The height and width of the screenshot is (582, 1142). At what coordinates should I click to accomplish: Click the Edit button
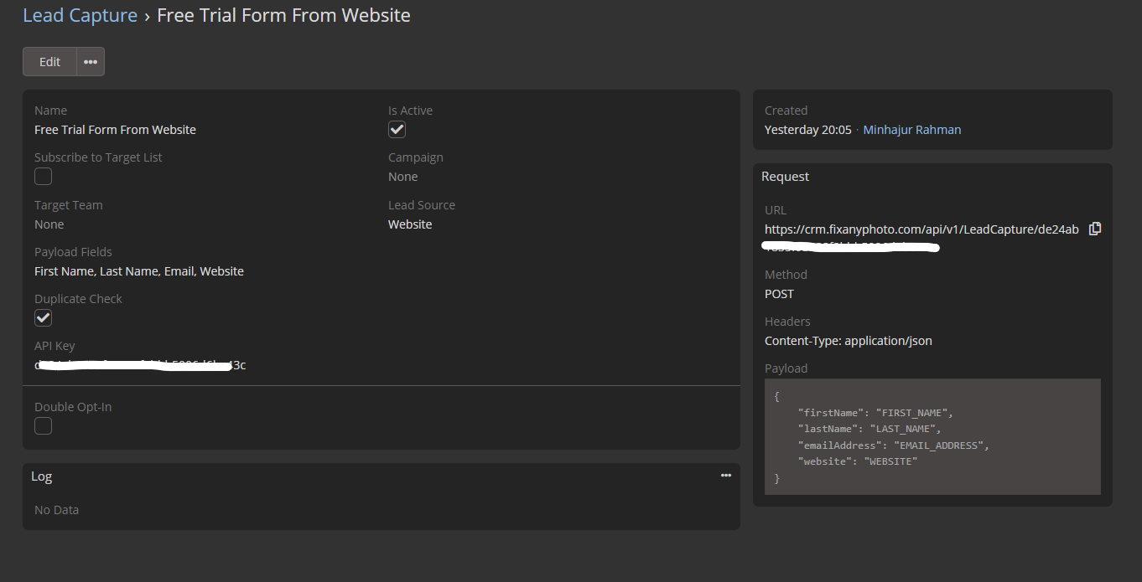tap(50, 62)
